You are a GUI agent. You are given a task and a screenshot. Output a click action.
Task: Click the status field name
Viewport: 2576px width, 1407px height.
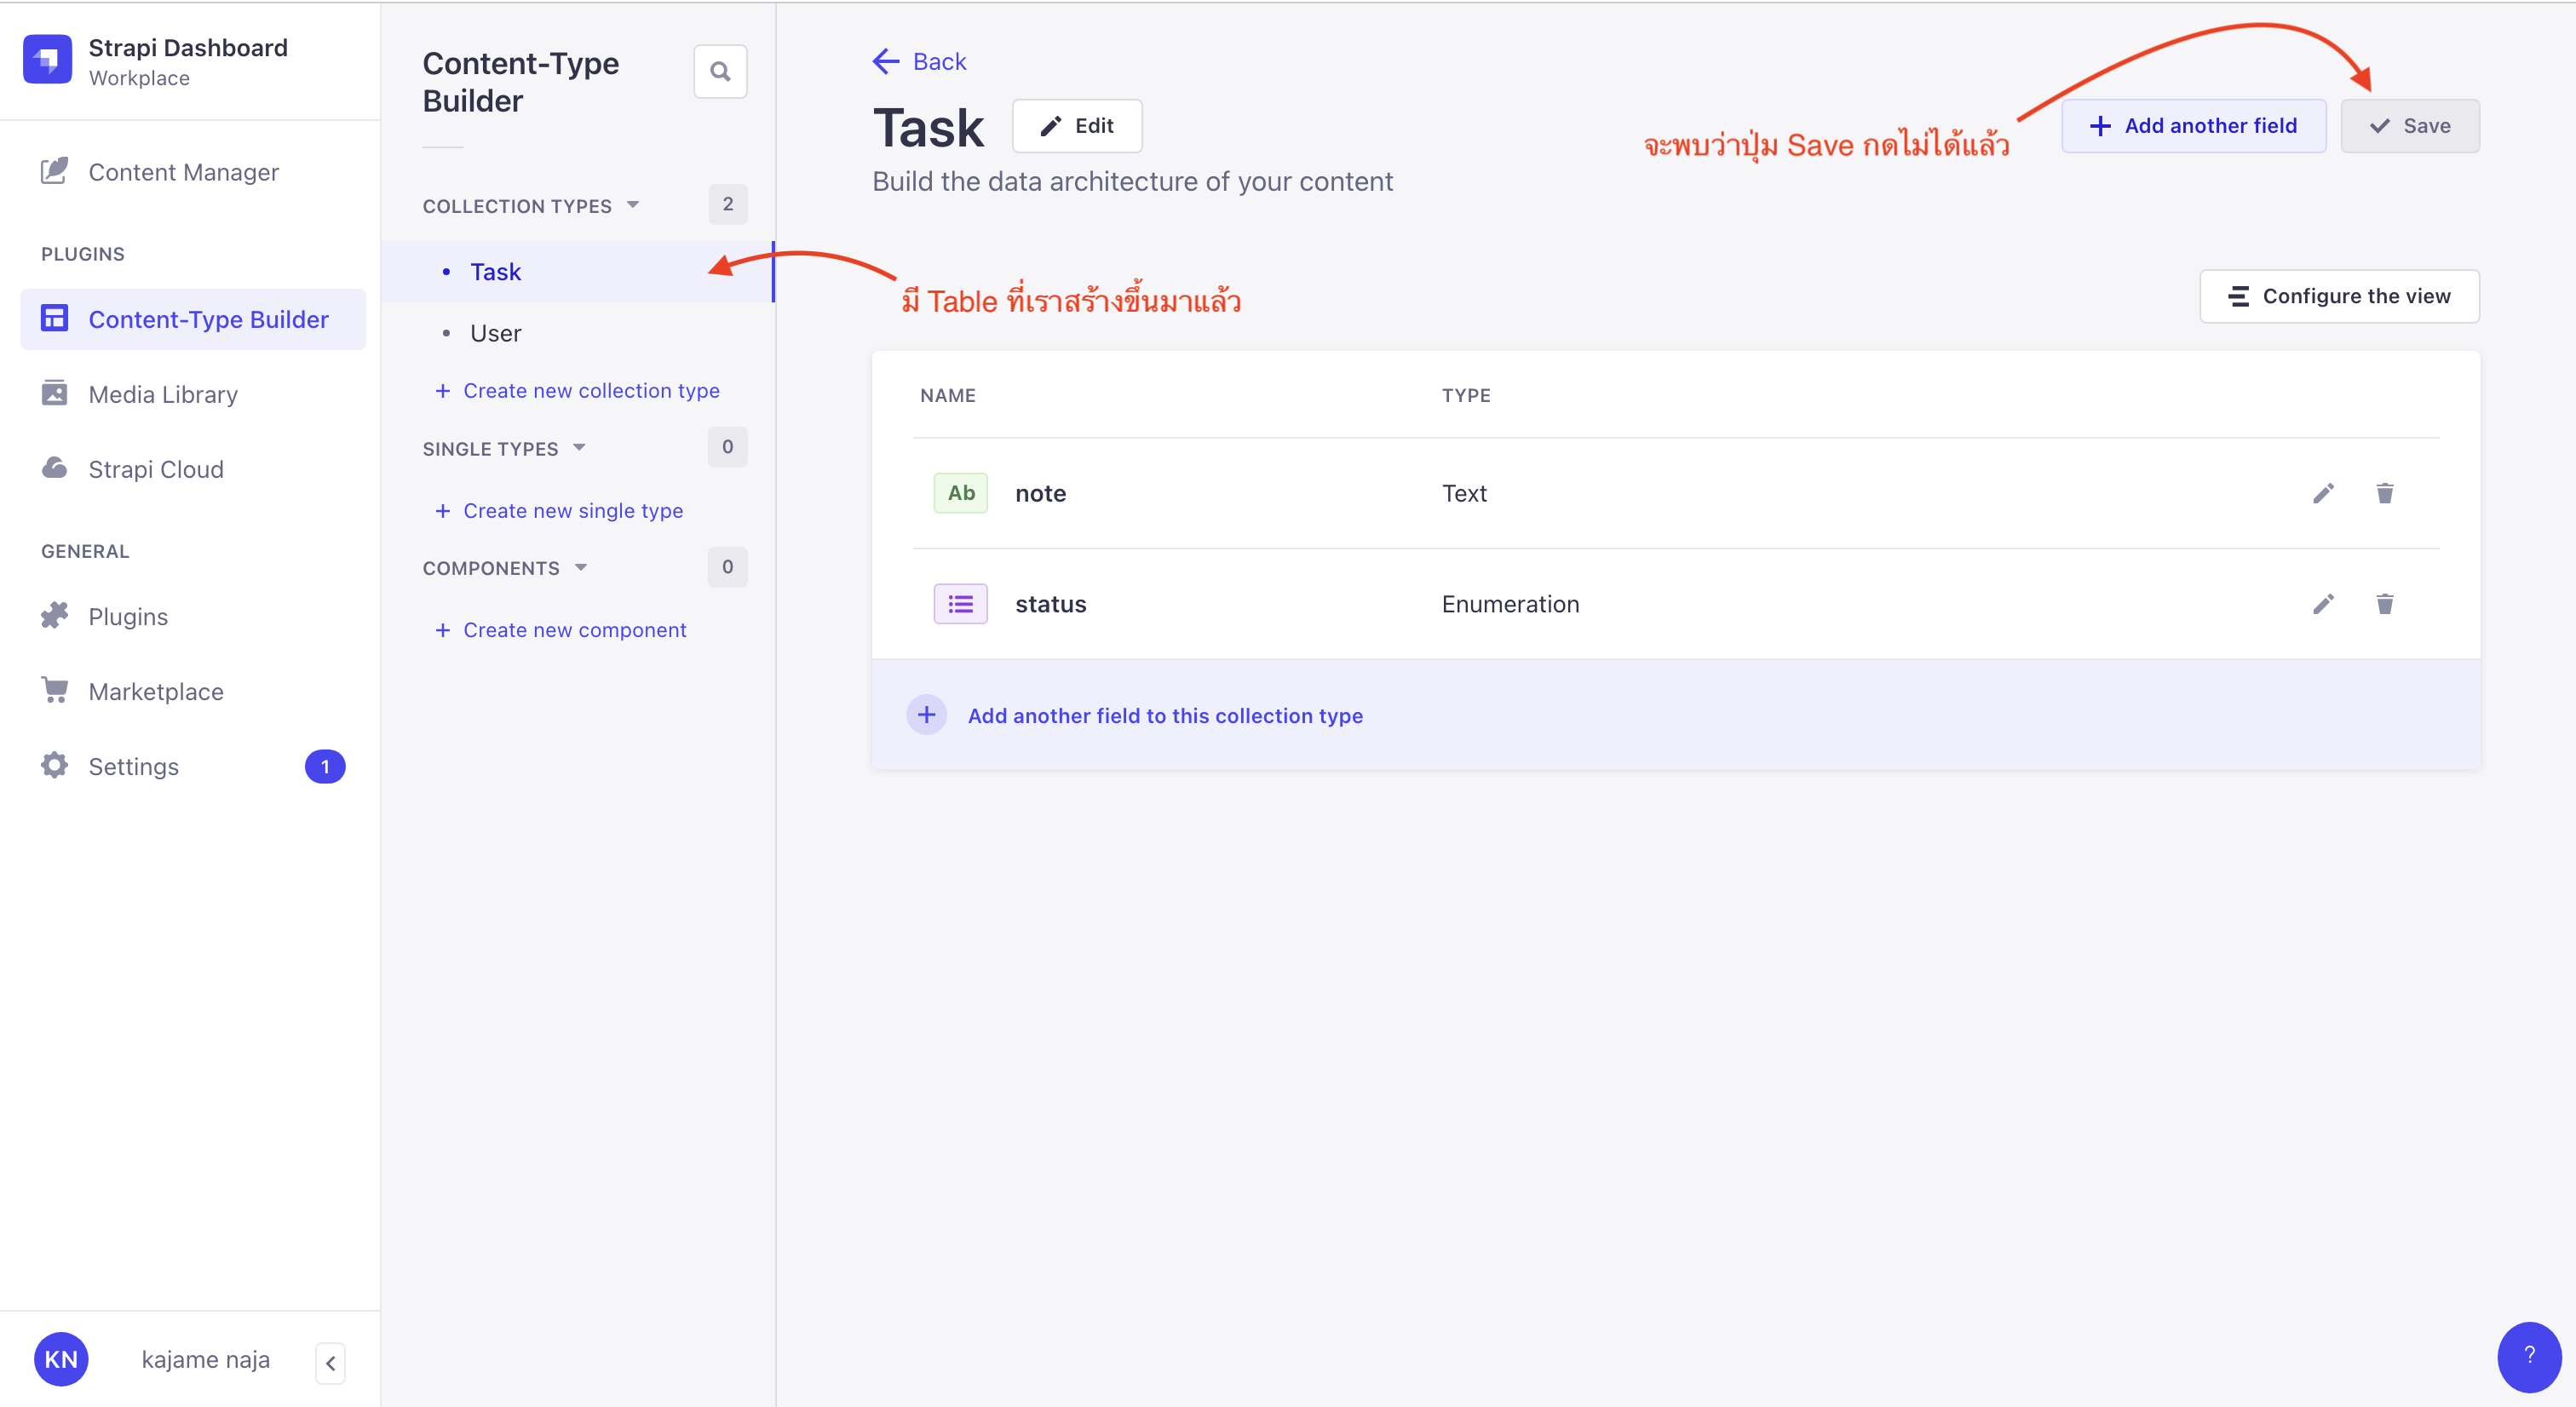[1050, 604]
